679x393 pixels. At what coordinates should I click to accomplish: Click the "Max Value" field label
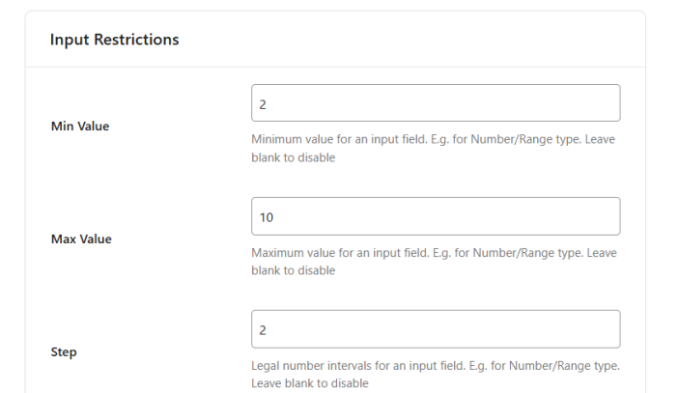click(x=81, y=239)
